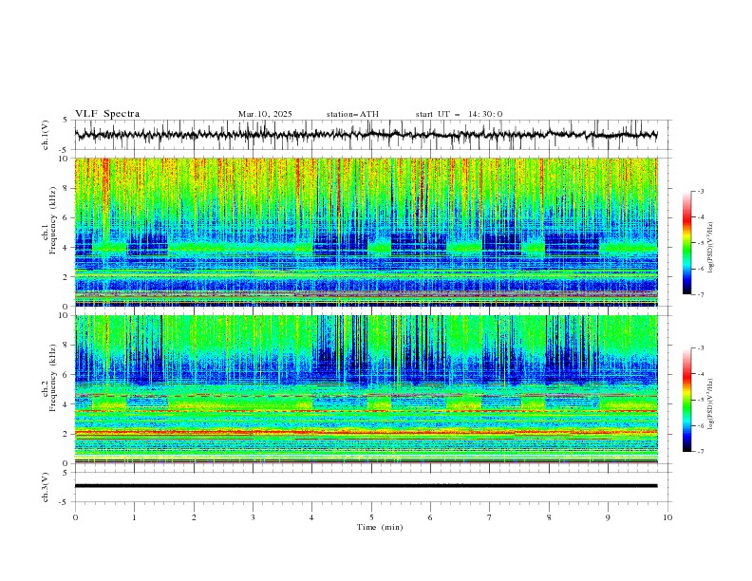This screenshot has height=581, width=752.
Task: Click the 'ch.1(V)' waveform axis label
Action: click(46, 135)
